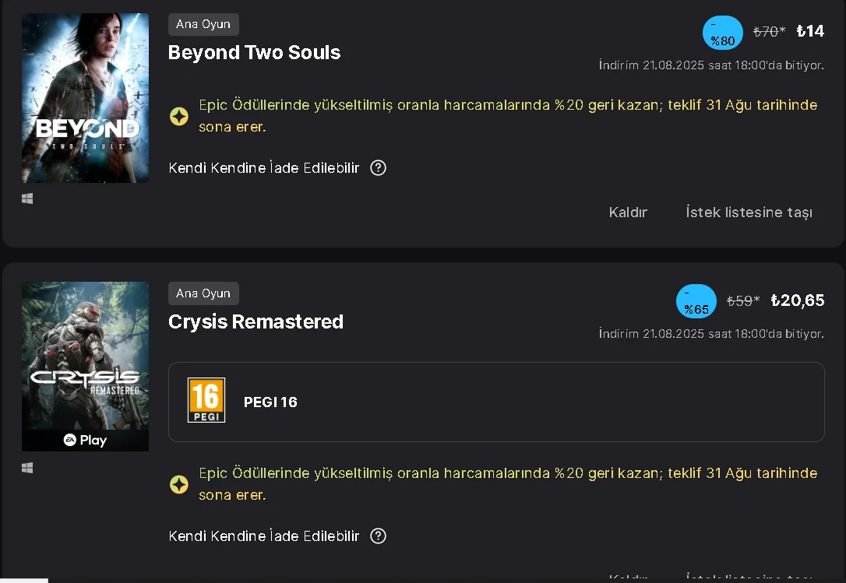Open the Crysis Remastered cover art

tap(85, 358)
